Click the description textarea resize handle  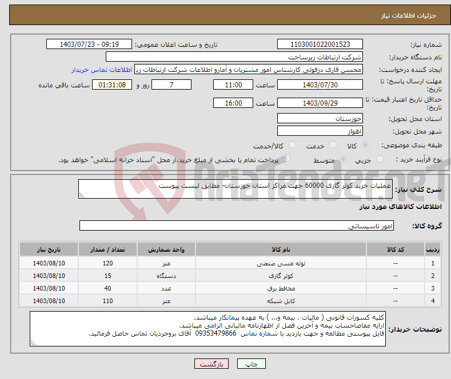(x=82, y=195)
